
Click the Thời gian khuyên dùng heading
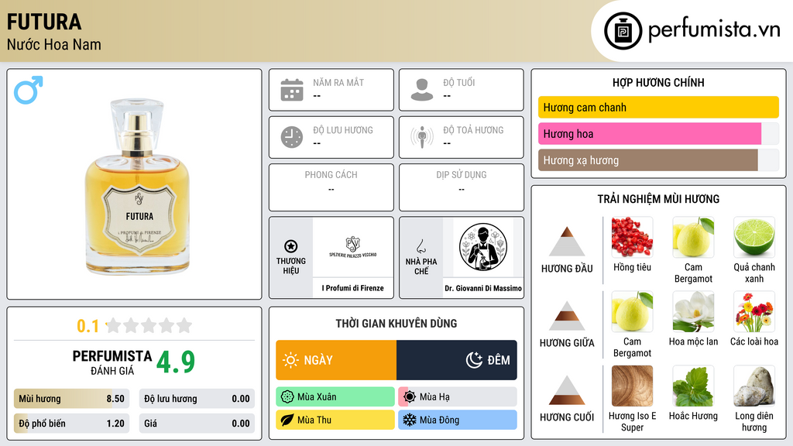396,323
